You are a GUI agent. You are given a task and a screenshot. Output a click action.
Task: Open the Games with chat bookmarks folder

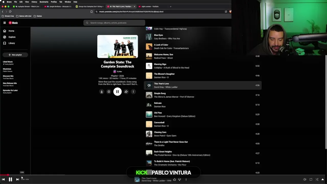24,16
